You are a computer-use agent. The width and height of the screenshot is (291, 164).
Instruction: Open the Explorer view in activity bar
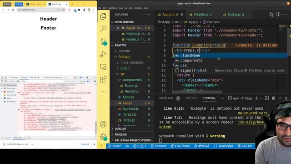[103, 16]
